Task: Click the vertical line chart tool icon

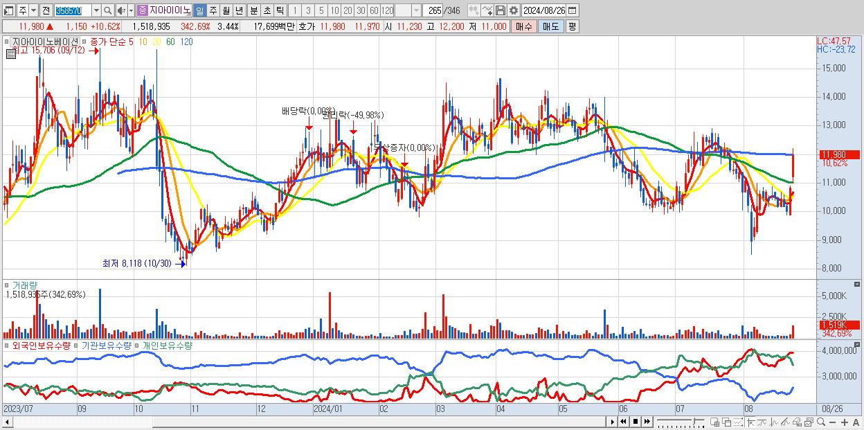Action: pos(774,422)
